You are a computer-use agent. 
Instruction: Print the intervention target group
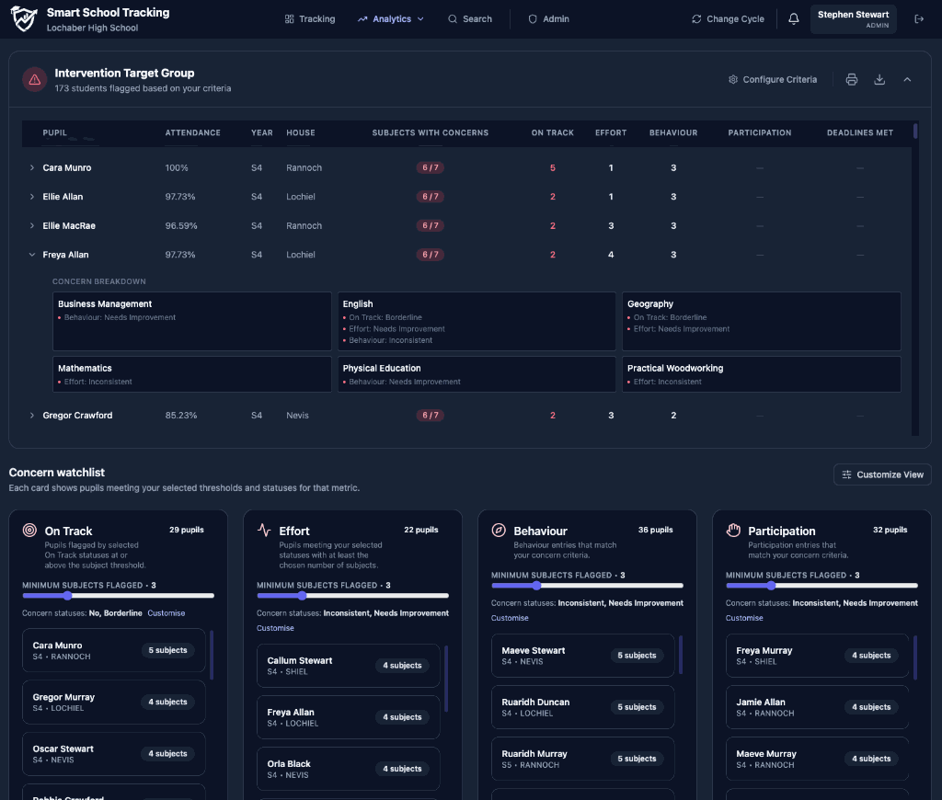tap(851, 79)
